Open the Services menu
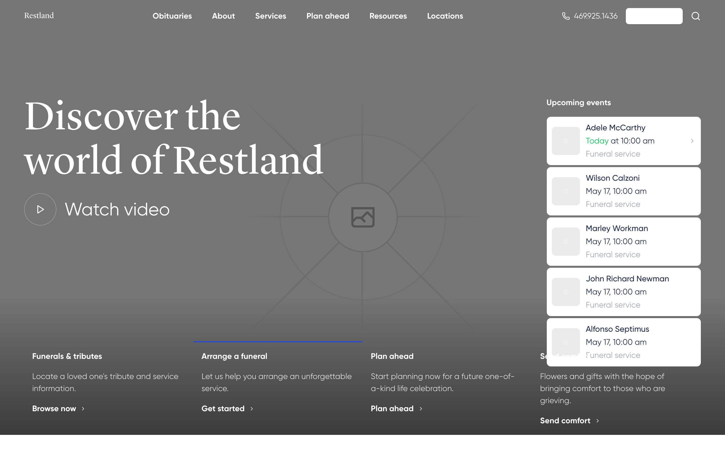Image resolution: width=725 pixels, height=453 pixels. pos(271,16)
